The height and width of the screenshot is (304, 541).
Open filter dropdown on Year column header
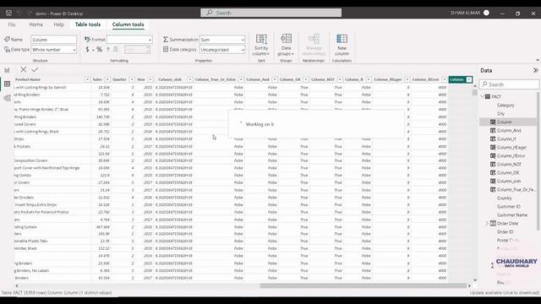pyautogui.click(x=150, y=79)
